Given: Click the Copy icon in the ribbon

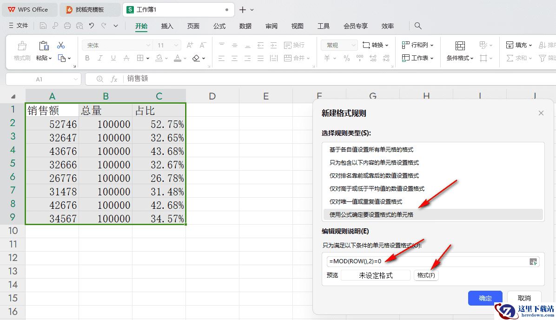Looking at the screenshot, I should pyautogui.click(x=62, y=58).
